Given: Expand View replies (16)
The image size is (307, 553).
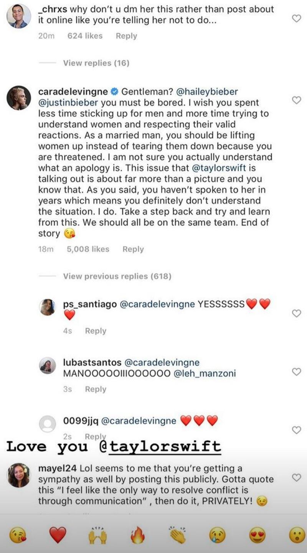Looking at the screenshot, I should tap(96, 63).
